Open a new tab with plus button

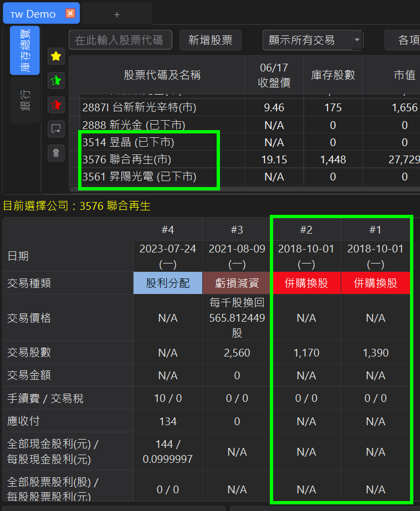[x=117, y=14]
